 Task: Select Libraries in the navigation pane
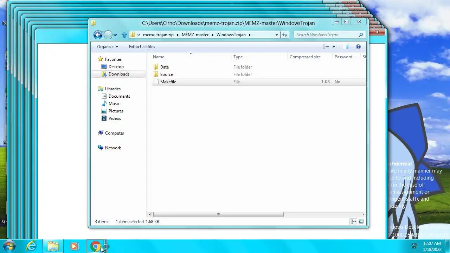[113, 89]
